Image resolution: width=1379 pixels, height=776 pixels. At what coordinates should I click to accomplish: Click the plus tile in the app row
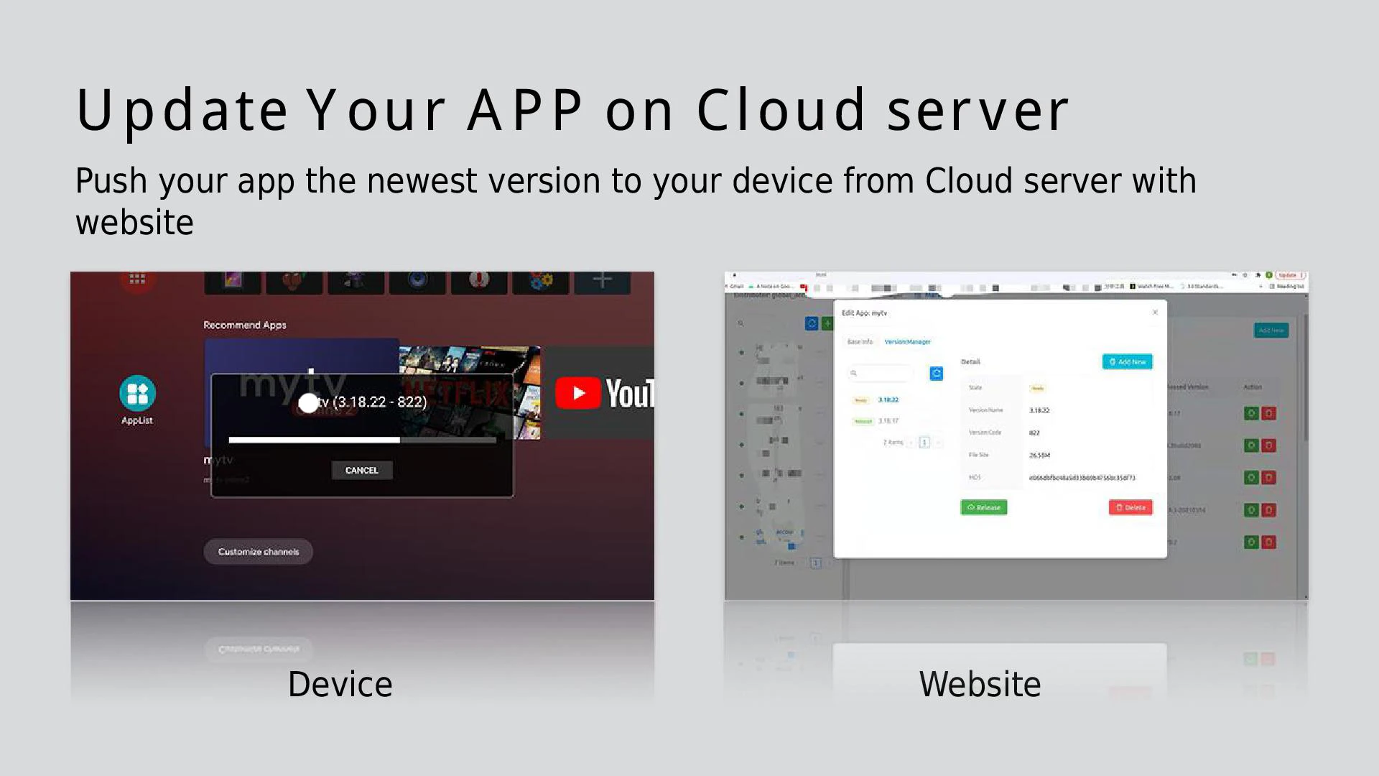click(602, 281)
